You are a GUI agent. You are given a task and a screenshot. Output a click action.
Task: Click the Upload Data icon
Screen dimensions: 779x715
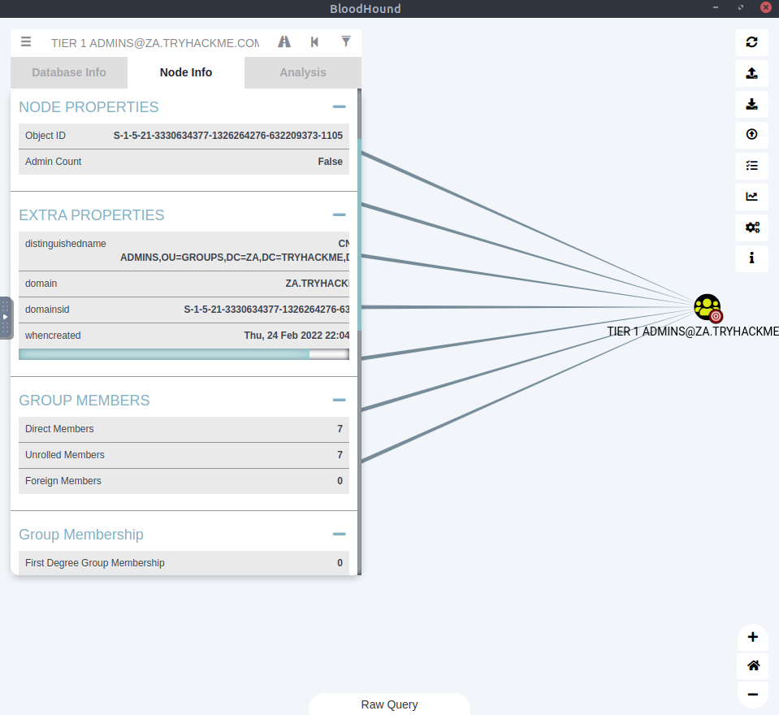click(751, 135)
